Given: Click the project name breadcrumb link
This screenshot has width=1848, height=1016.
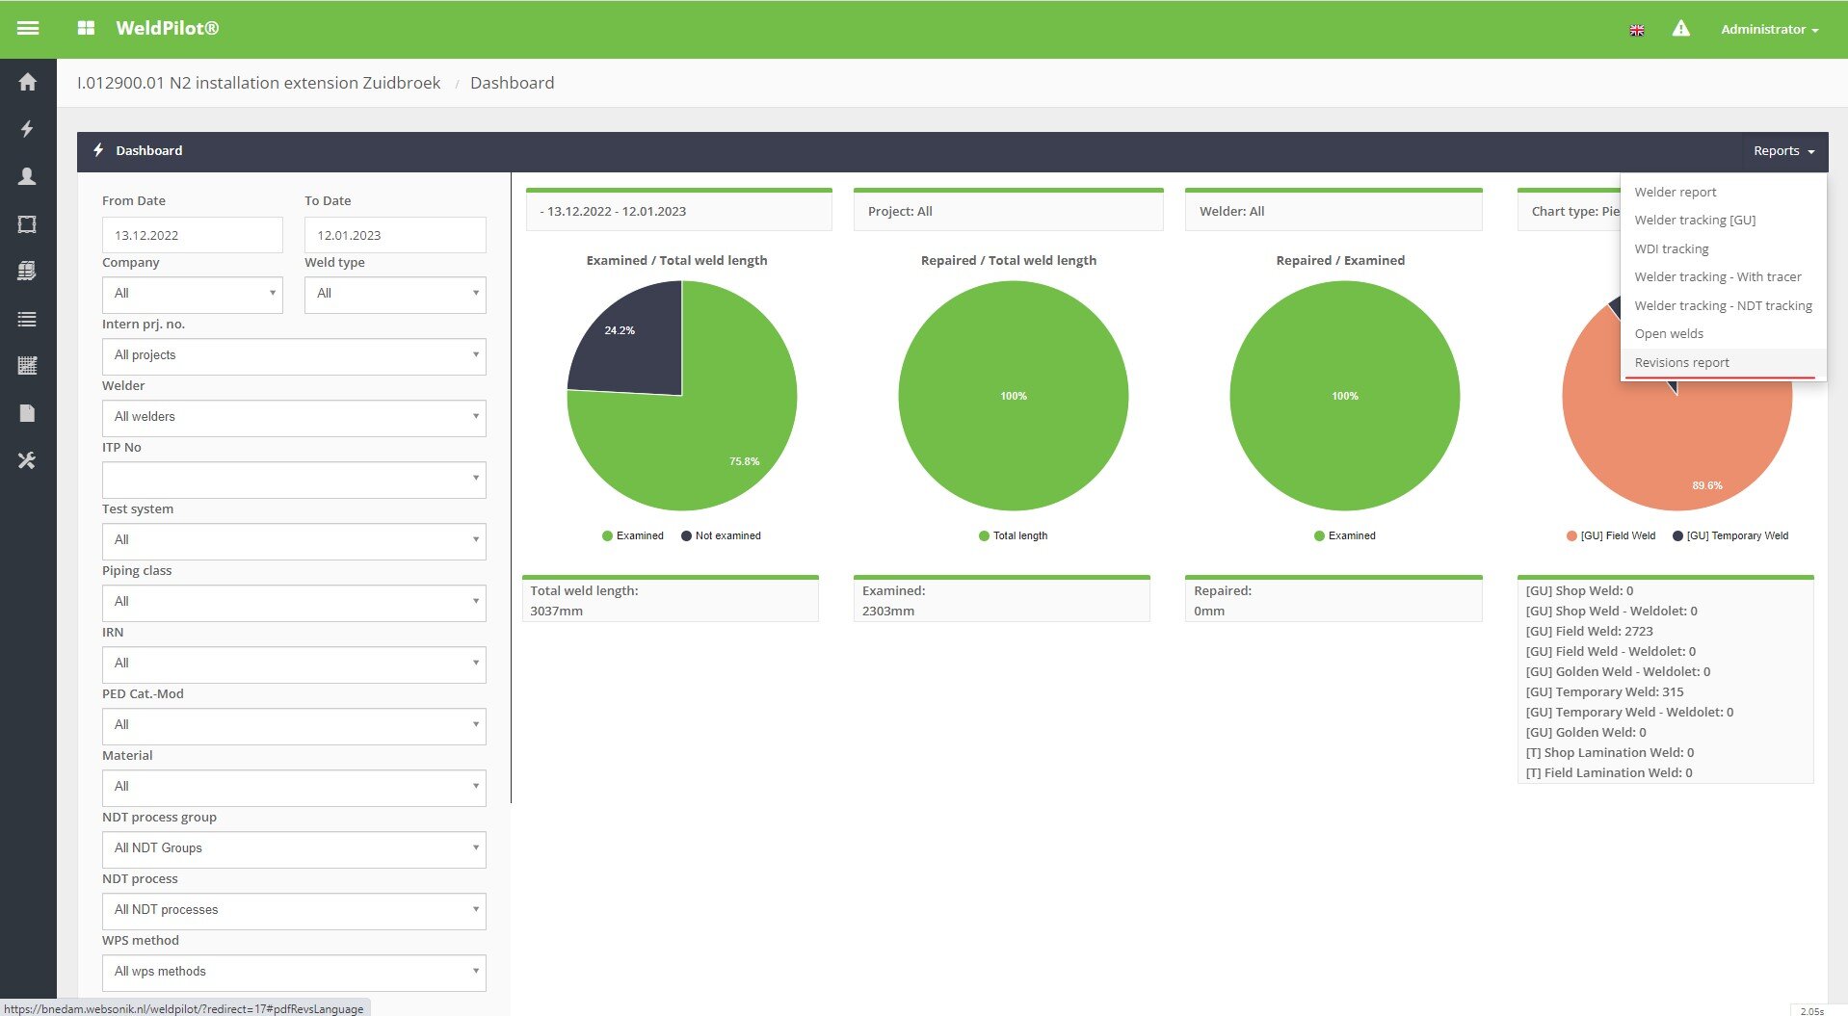Looking at the screenshot, I should [258, 83].
